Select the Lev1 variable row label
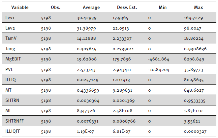 pyautogui.click(x=11, y=18)
